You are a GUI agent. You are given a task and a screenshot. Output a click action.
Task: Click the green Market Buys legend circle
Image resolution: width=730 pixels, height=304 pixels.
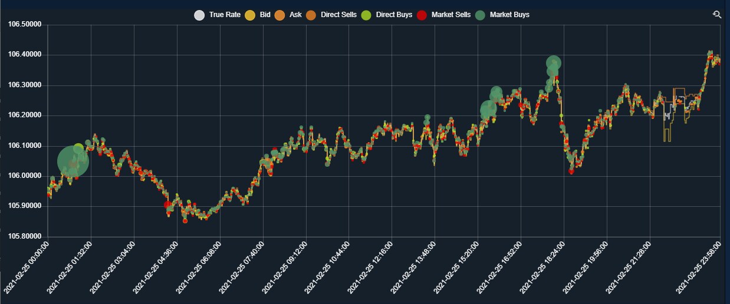tap(481, 15)
